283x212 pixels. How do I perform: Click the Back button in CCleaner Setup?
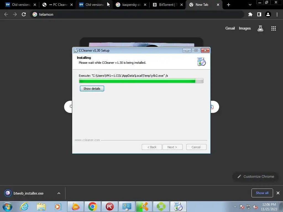point(152,147)
